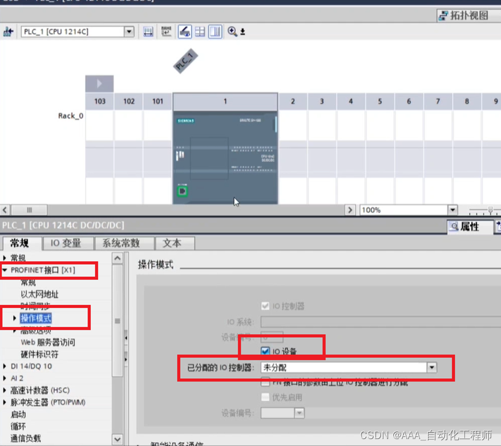The image size is (501, 446).
Task: Expand the AI 2 node
Action: 5,378
